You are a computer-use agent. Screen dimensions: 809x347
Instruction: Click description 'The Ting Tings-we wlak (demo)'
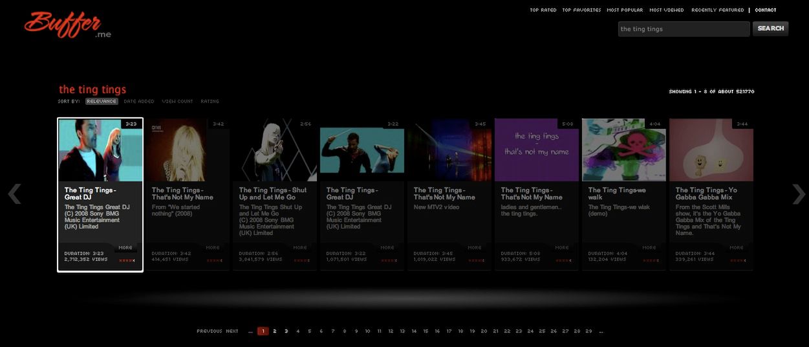pyautogui.click(x=620, y=210)
